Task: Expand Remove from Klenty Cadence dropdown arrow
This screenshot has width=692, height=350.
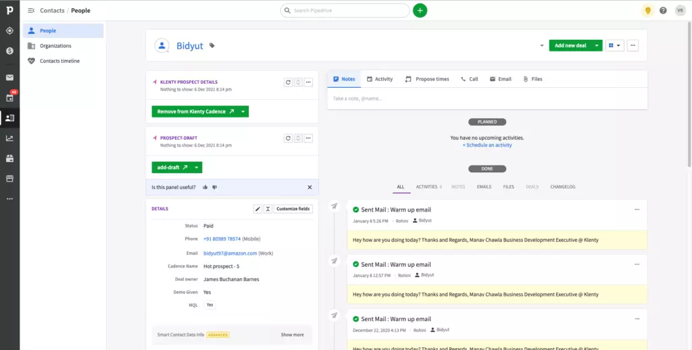Action: click(x=243, y=111)
